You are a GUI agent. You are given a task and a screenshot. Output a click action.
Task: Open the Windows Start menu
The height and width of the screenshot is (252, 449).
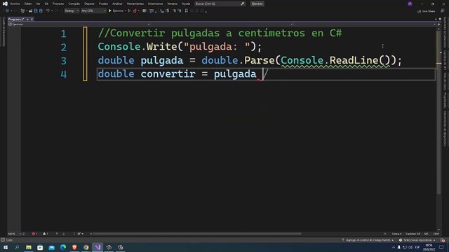coord(6,247)
